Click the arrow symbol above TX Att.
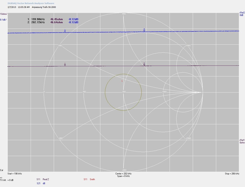The height and width of the screenshot is (187, 245). pyautogui.click(x=1, y=177)
